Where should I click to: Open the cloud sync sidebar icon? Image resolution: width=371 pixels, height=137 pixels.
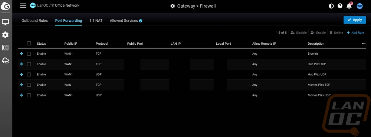6,61
